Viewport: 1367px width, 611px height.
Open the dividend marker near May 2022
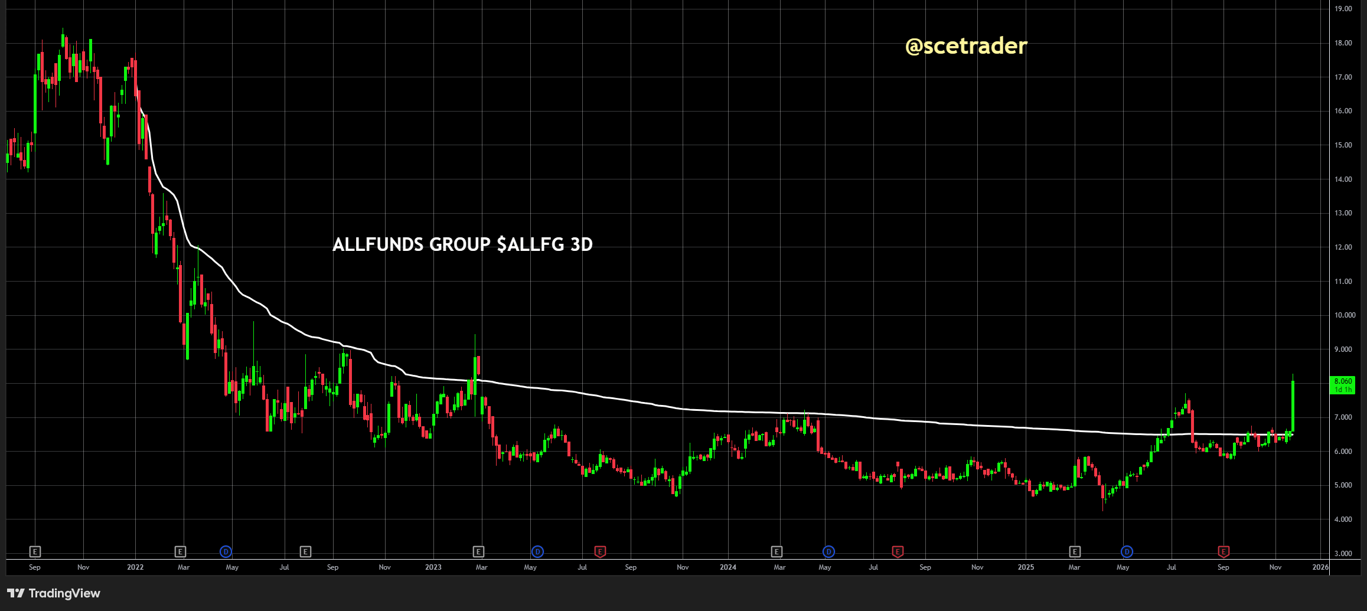(x=226, y=551)
